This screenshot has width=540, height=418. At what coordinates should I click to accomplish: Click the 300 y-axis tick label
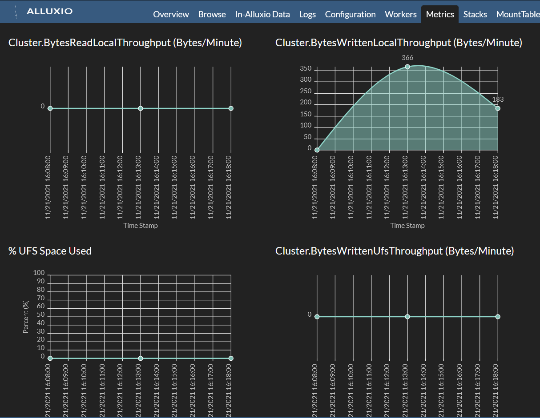306,80
